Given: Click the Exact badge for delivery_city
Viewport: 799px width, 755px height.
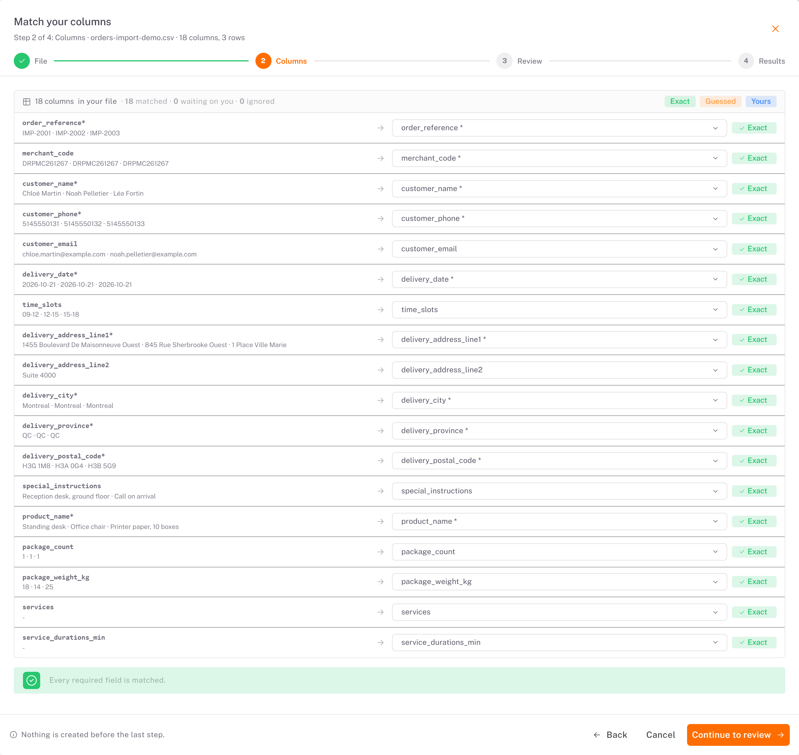Looking at the screenshot, I should pos(754,400).
